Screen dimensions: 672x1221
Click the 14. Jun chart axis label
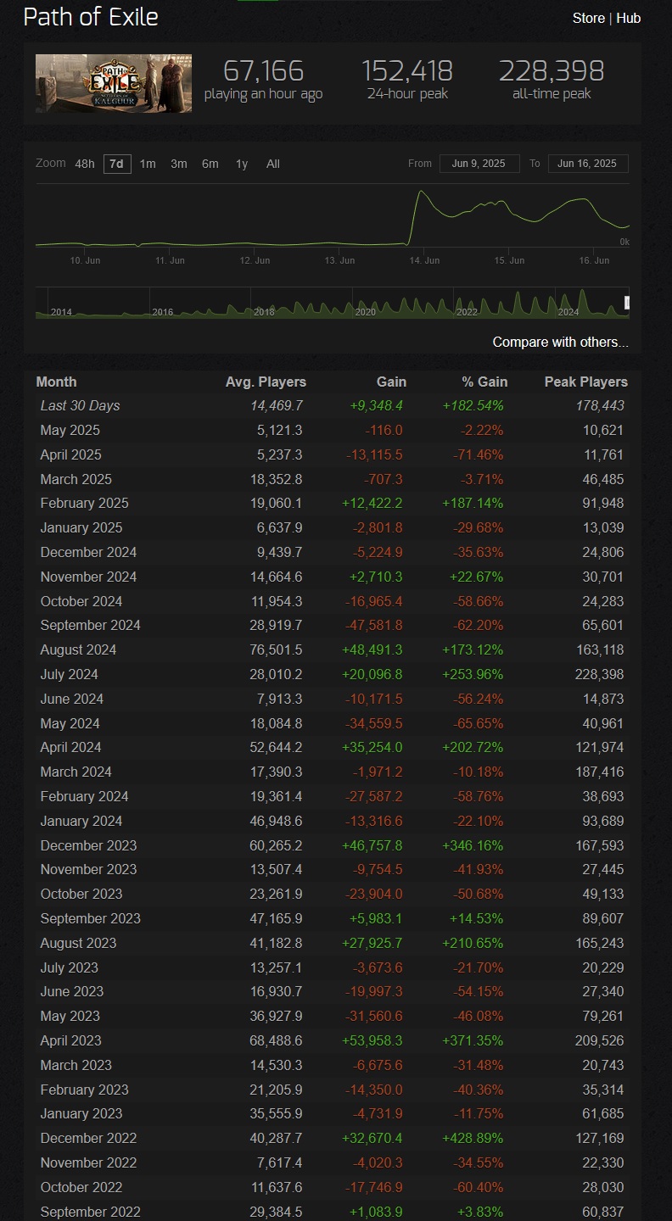coord(424,260)
